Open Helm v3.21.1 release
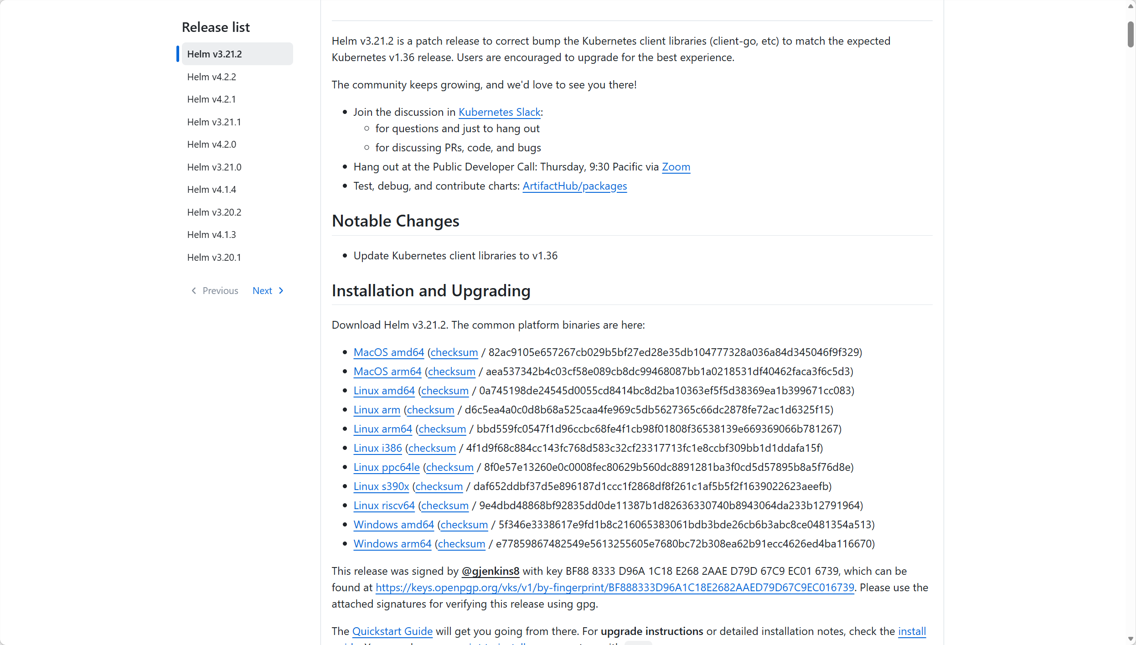The width and height of the screenshot is (1136, 645). (x=214, y=122)
